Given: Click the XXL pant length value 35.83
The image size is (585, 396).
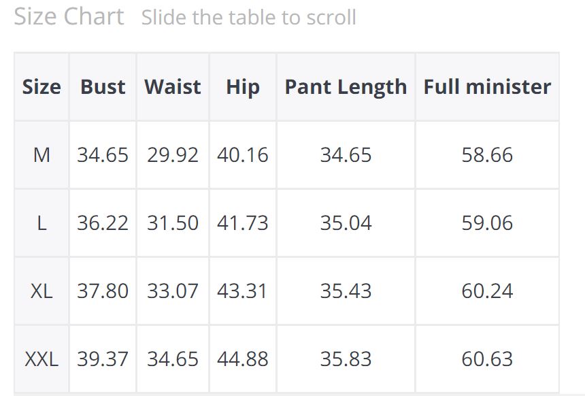Looking at the screenshot, I should tap(346, 359).
